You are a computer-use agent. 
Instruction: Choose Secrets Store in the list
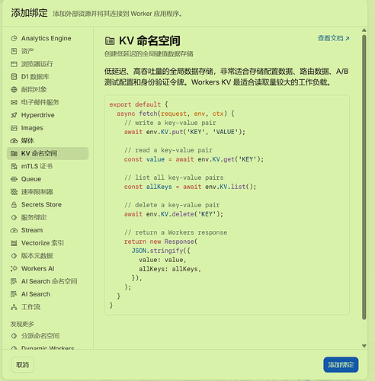point(48,205)
